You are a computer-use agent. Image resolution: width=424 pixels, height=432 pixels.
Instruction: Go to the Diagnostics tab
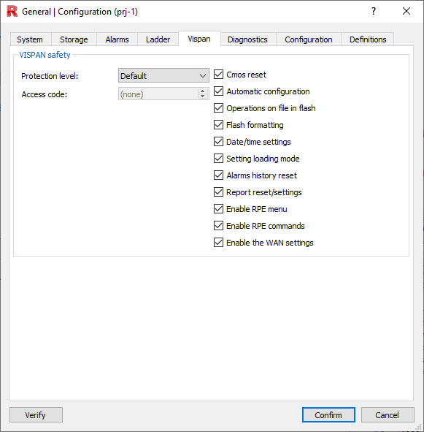247,39
